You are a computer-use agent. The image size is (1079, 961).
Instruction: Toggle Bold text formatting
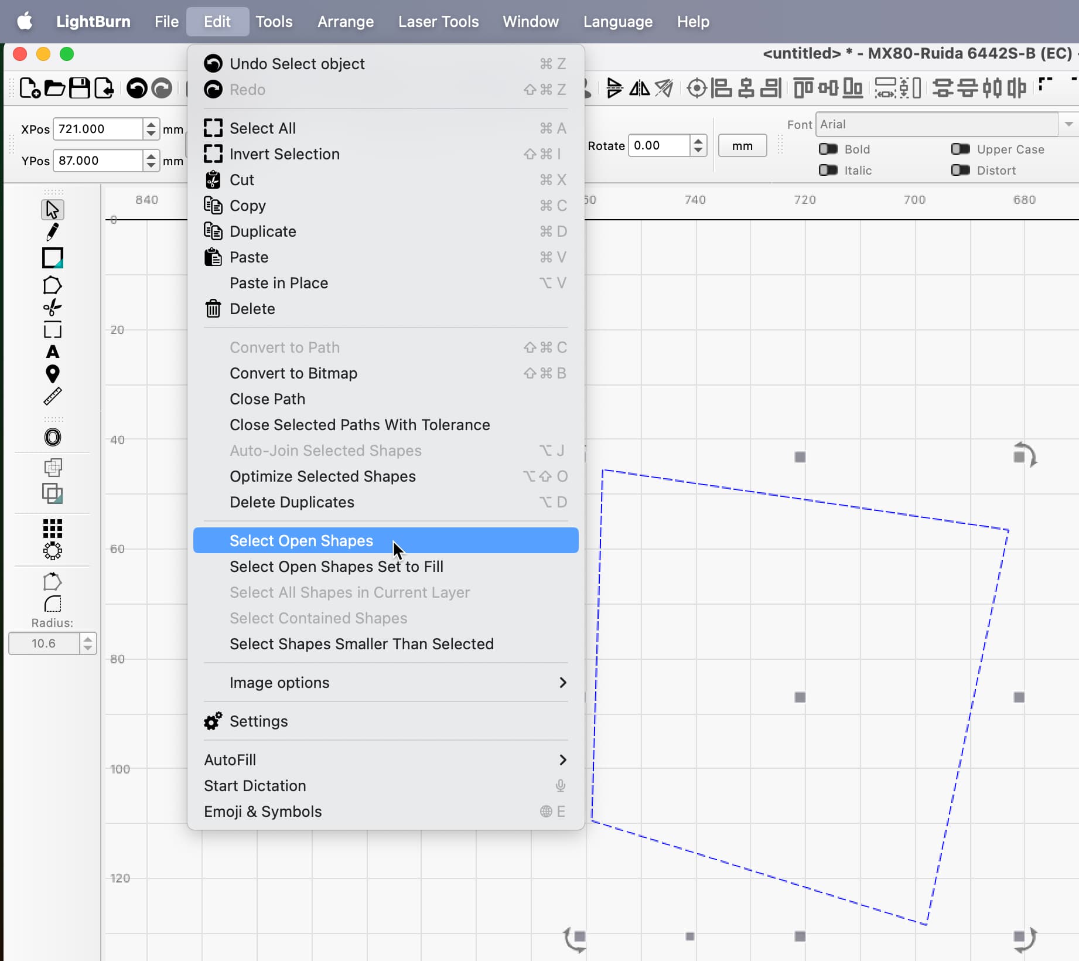pyautogui.click(x=828, y=149)
